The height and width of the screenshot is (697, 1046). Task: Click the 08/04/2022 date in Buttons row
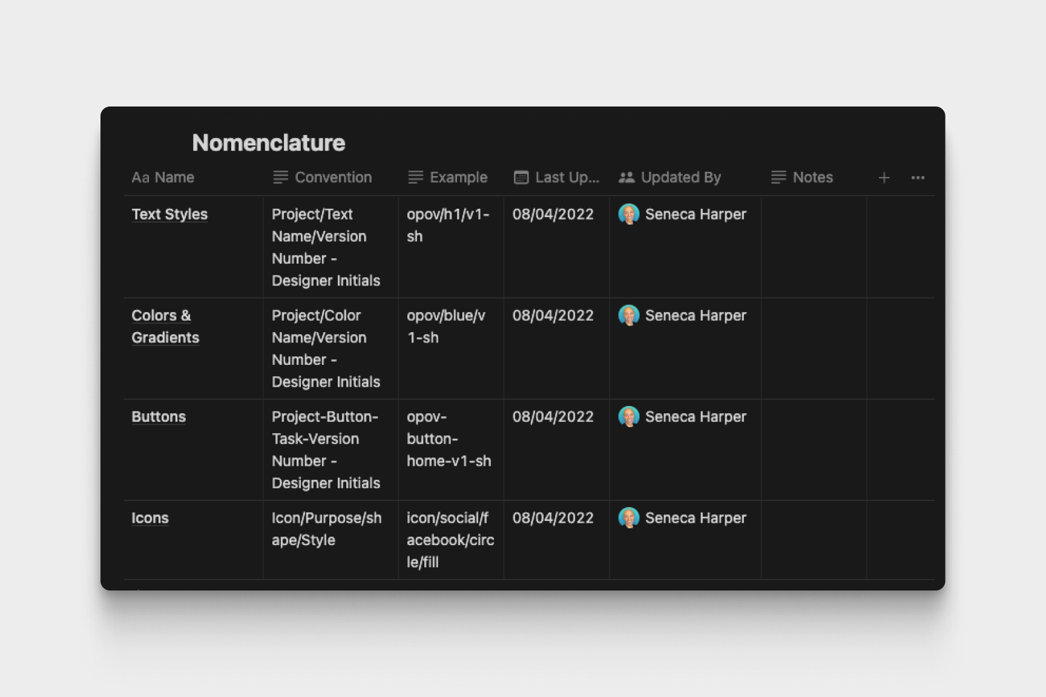pyautogui.click(x=553, y=417)
